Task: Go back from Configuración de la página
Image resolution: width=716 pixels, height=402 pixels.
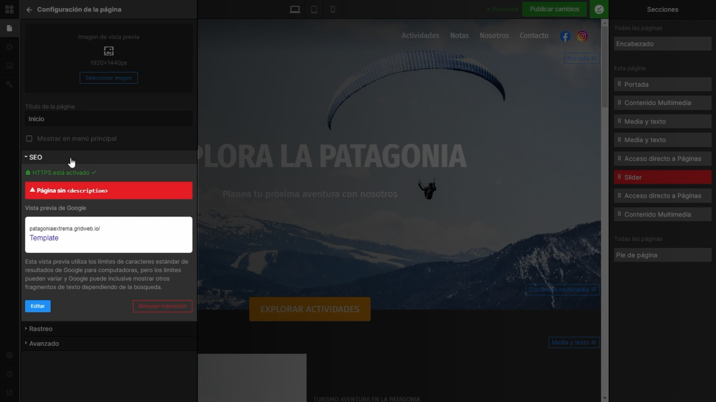Action: pos(29,9)
